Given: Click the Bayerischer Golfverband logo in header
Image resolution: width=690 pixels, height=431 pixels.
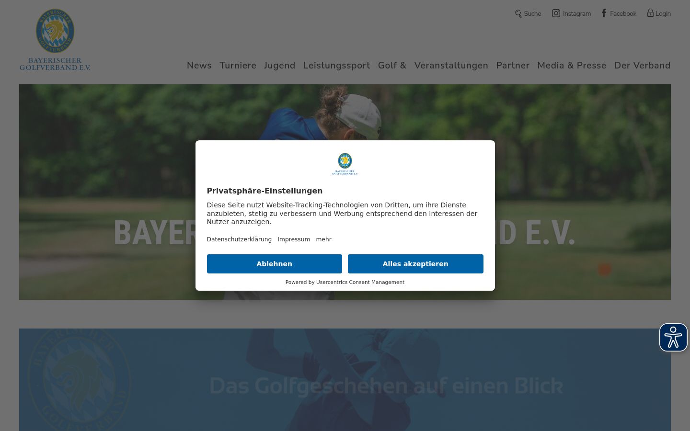Looking at the screenshot, I should [x=55, y=40].
